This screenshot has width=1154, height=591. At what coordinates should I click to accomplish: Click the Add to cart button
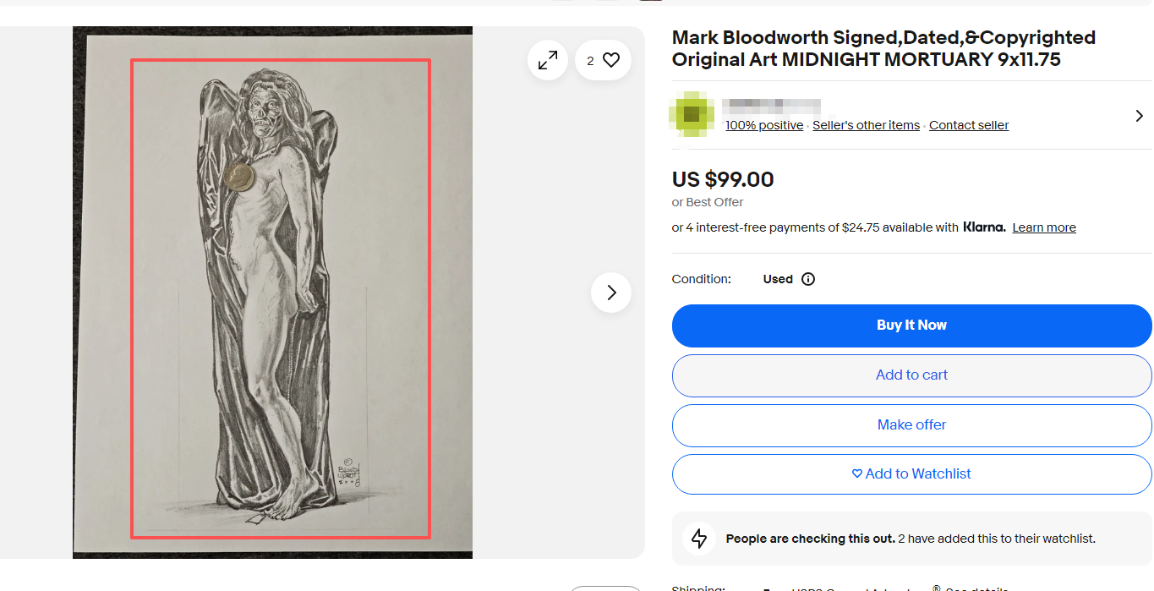click(x=911, y=375)
